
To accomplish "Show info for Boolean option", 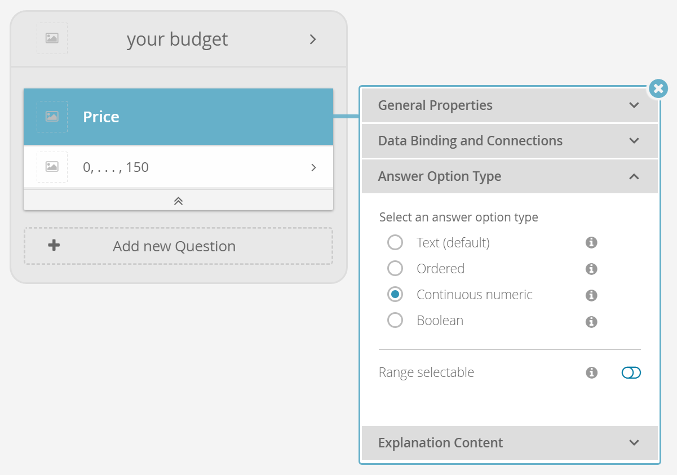I will click(x=591, y=322).
